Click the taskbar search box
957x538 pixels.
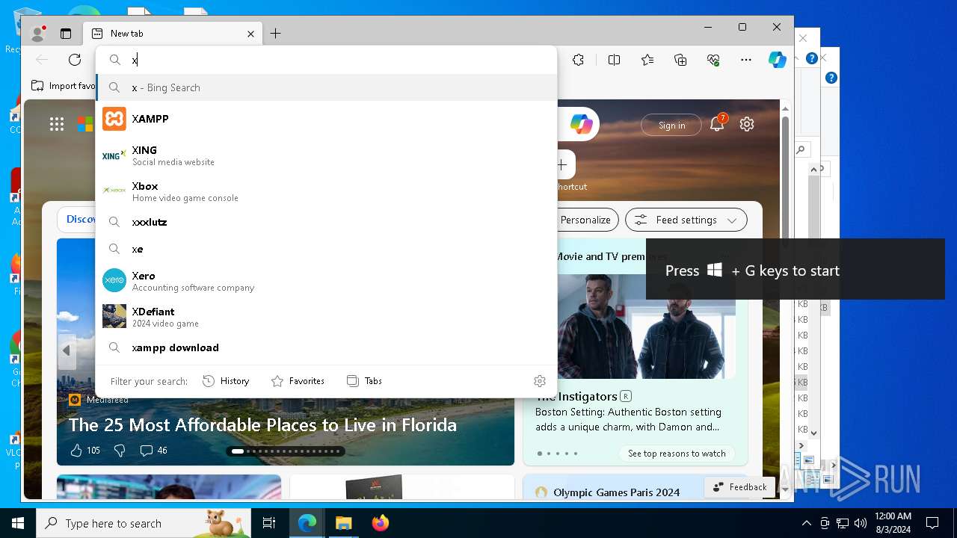(x=144, y=523)
